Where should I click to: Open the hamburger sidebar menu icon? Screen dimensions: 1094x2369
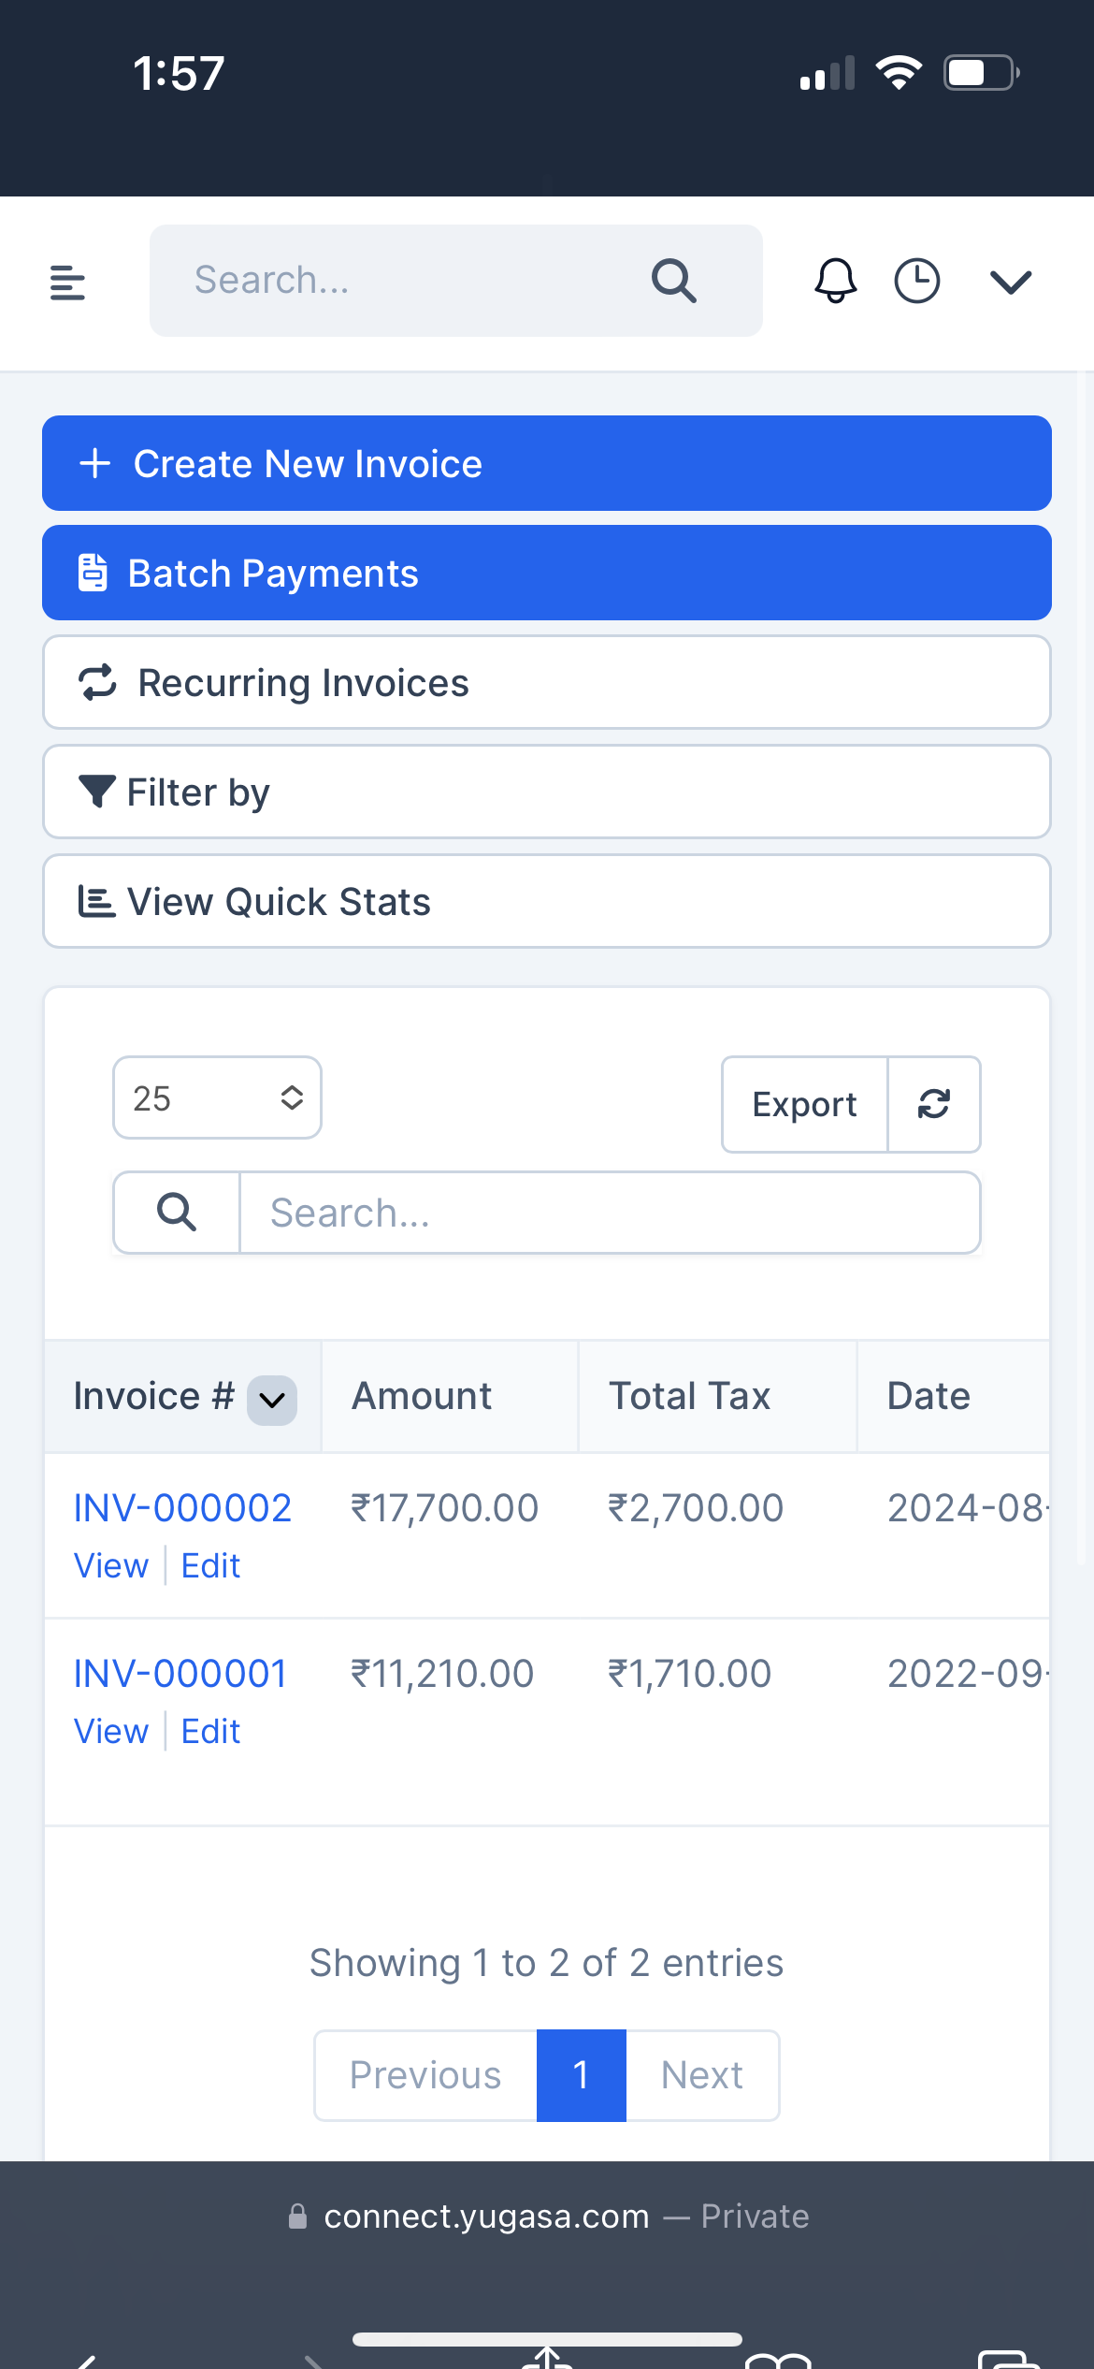tap(67, 282)
